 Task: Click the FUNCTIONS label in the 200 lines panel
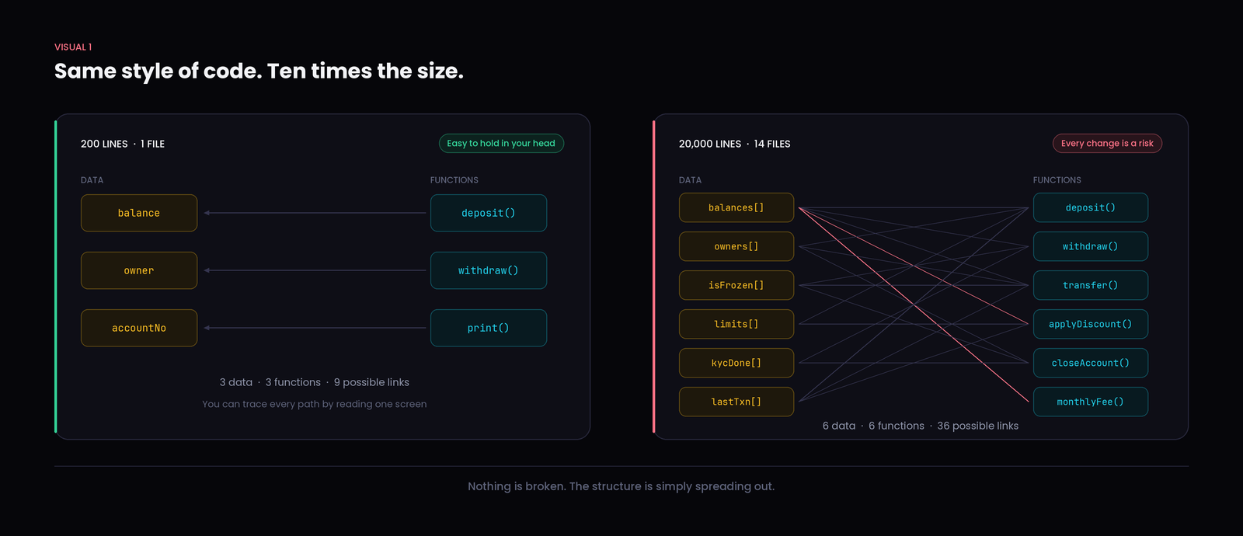click(x=454, y=179)
